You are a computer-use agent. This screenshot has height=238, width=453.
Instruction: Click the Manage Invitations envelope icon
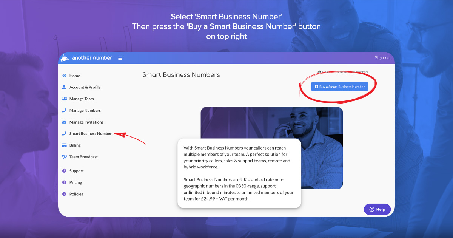pos(64,122)
